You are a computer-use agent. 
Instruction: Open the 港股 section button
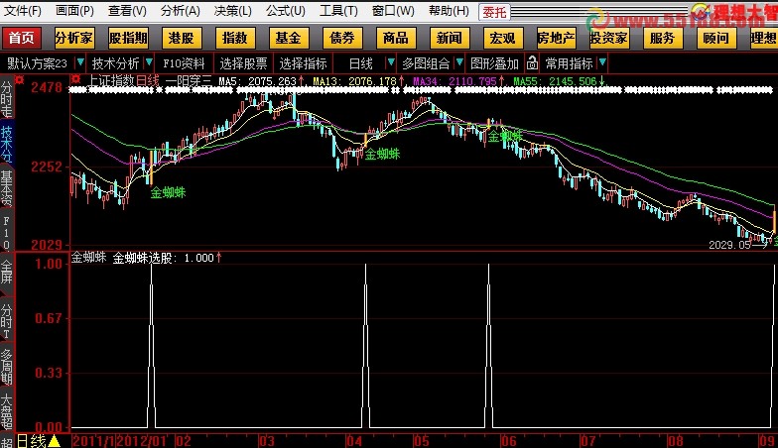pyautogui.click(x=182, y=38)
